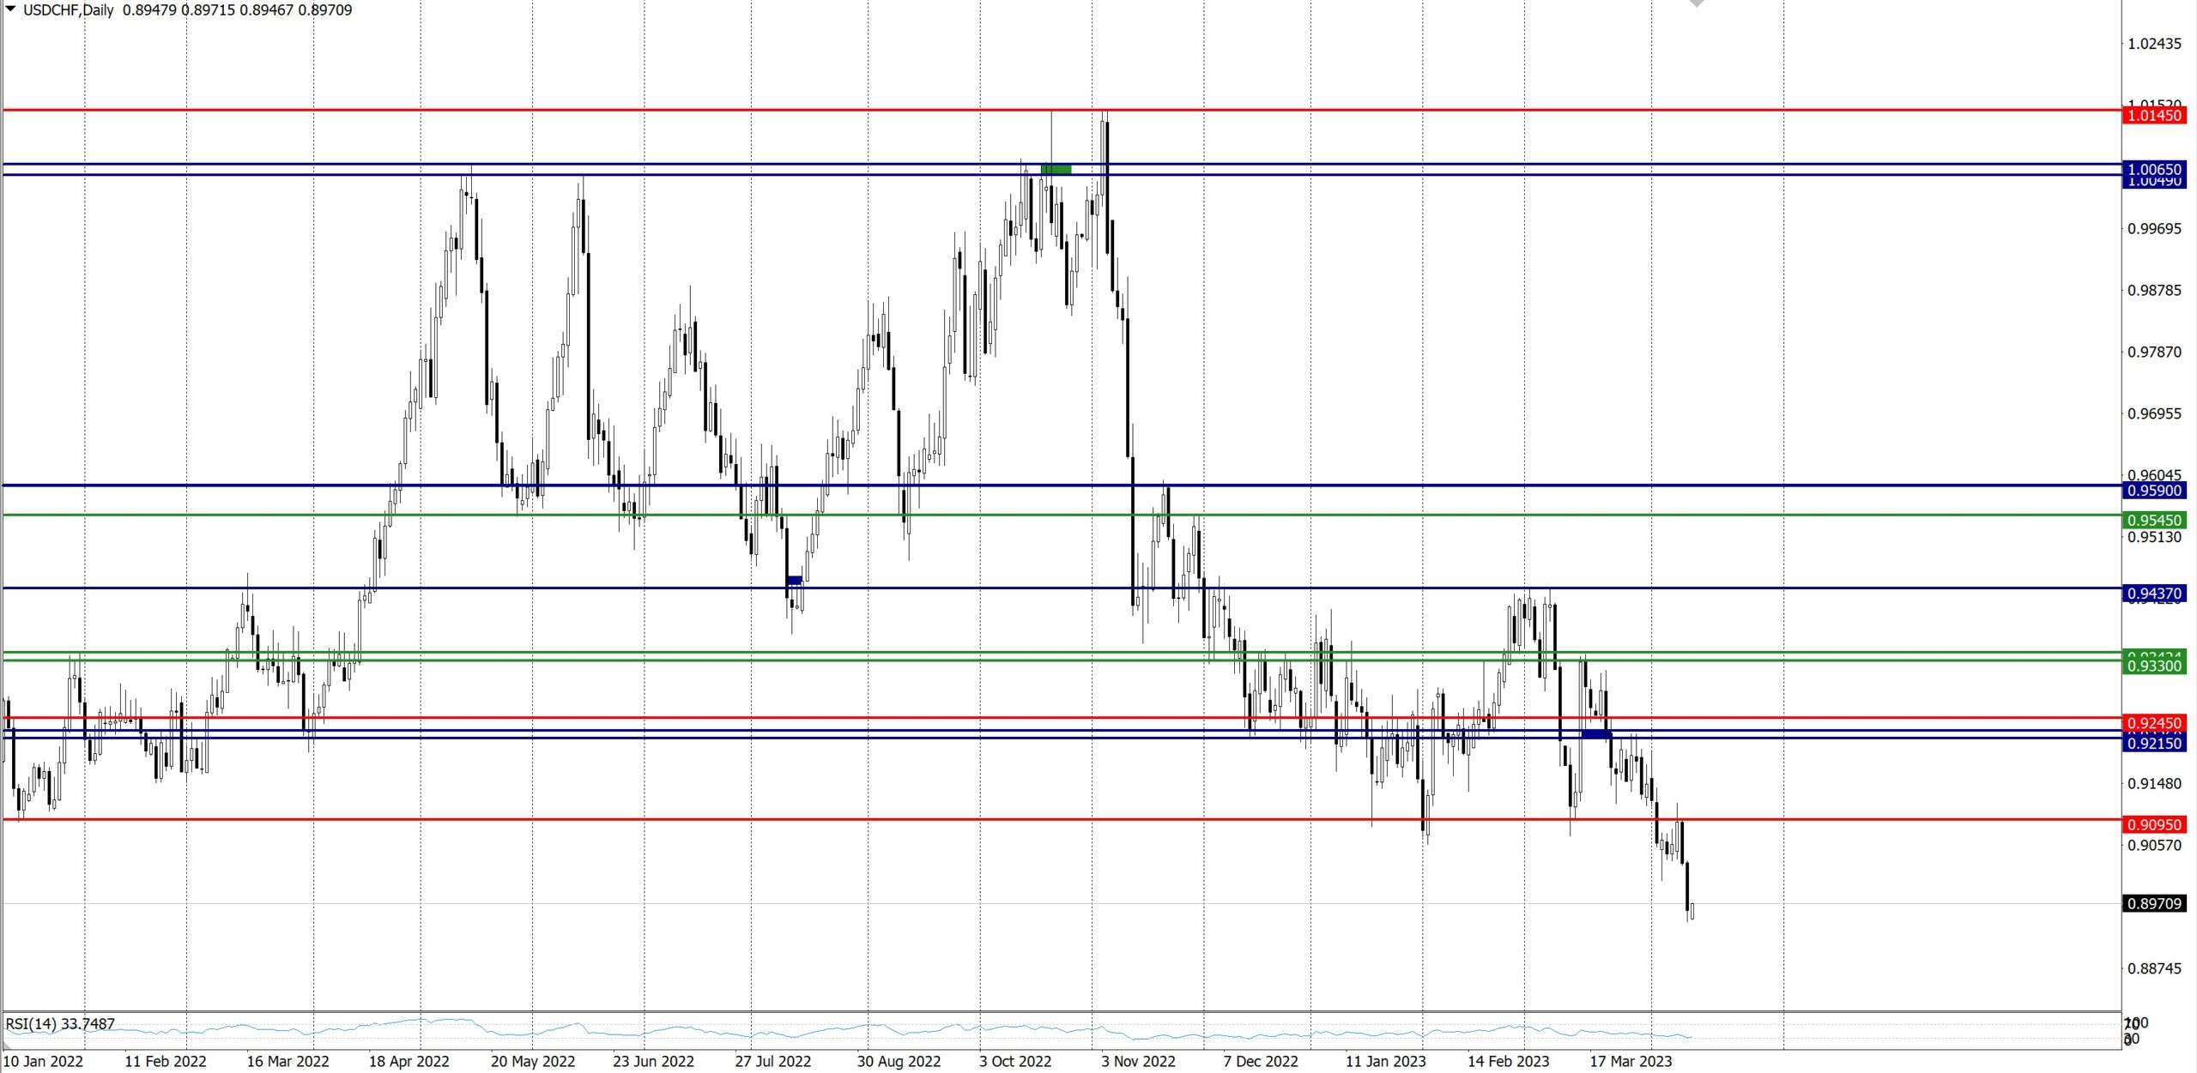Click the gray chart shift marker at top

pyautogui.click(x=1696, y=3)
